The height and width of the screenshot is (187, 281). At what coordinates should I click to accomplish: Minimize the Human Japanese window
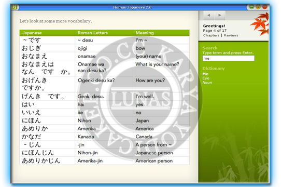tap(251, 7)
